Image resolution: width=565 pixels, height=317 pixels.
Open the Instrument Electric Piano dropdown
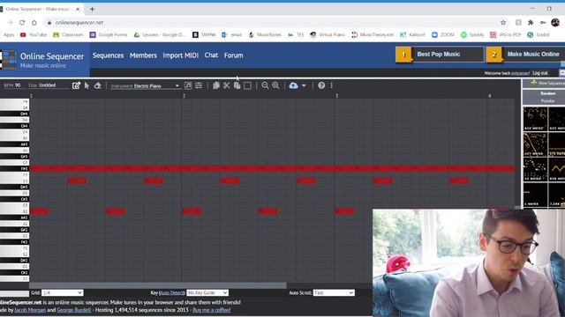pos(145,86)
